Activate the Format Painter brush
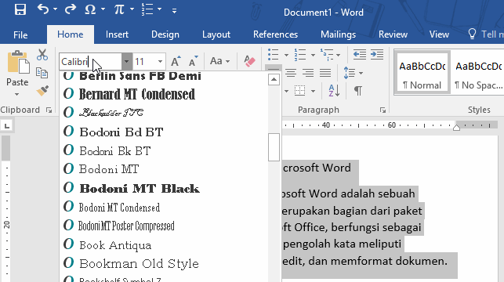The width and height of the screenshot is (504, 282). [x=42, y=91]
